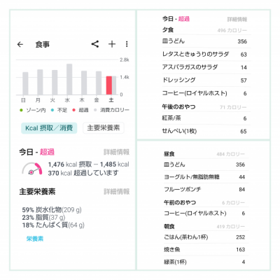
Task: Tap the blue 栄養素 link
Action: 35,239
